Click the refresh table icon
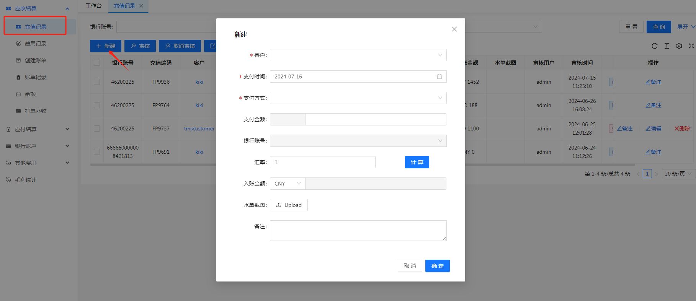The width and height of the screenshot is (696, 301). coord(655,46)
